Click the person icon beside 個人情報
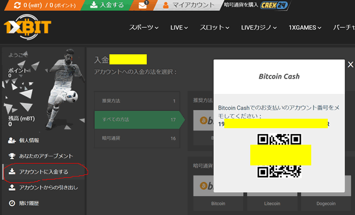Viewport: 355px width, 215px height. click(x=12, y=141)
